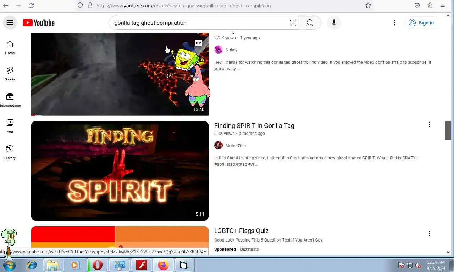Open the tracking protection shield icon
Viewport: 454px width, 272px height.
click(80, 6)
